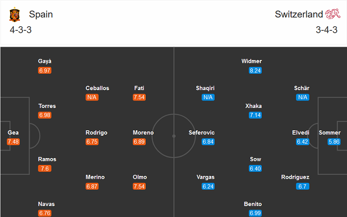Select player Gayà on the pitch

click(x=45, y=61)
